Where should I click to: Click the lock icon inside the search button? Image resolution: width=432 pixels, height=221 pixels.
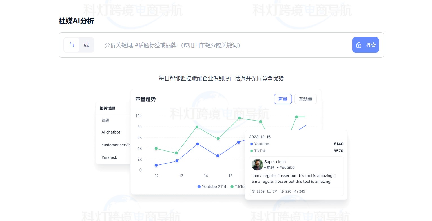point(359,45)
